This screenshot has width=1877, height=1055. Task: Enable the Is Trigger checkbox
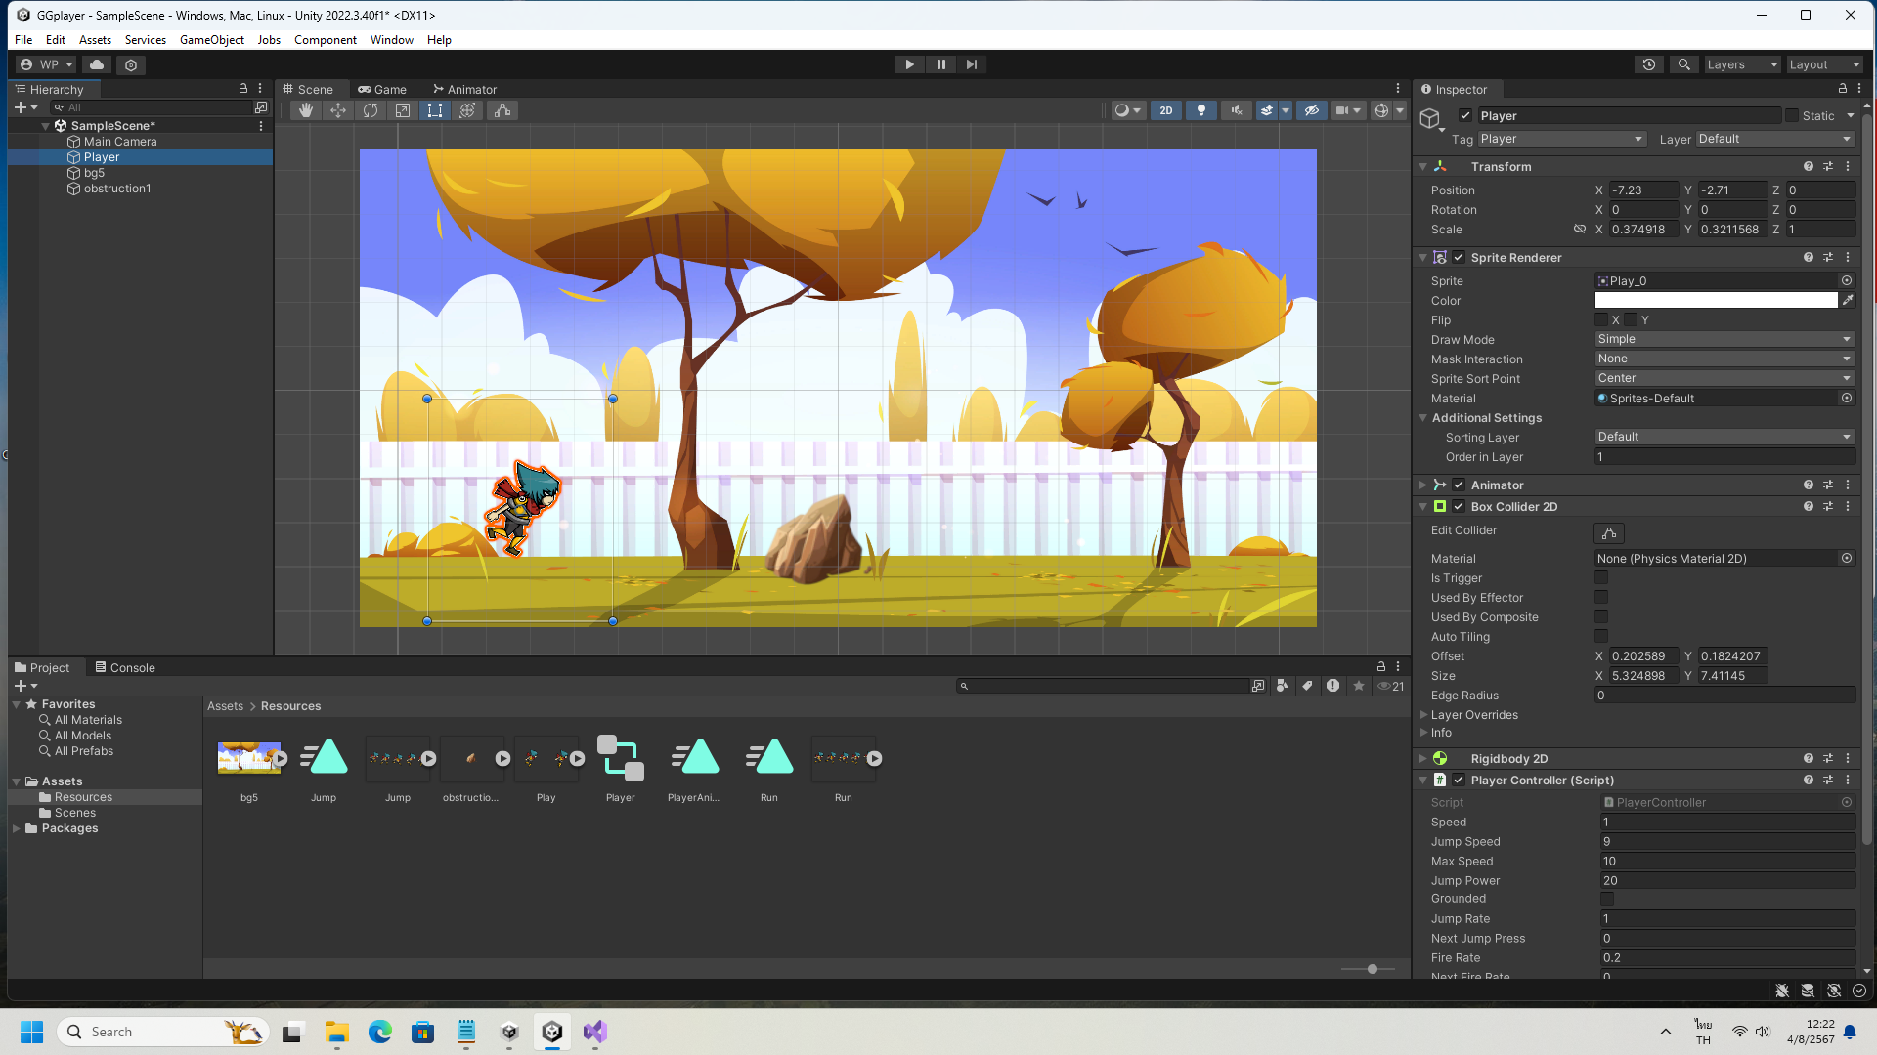(x=1601, y=578)
